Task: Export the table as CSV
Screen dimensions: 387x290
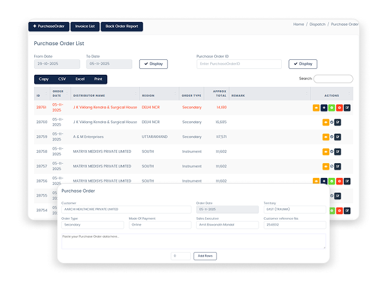Action: click(62, 79)
